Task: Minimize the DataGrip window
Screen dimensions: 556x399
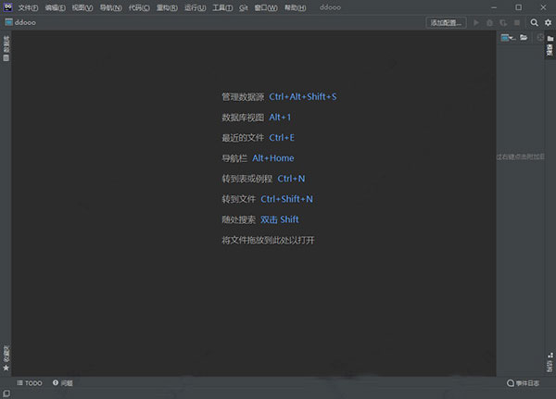Action: [494, 7]
